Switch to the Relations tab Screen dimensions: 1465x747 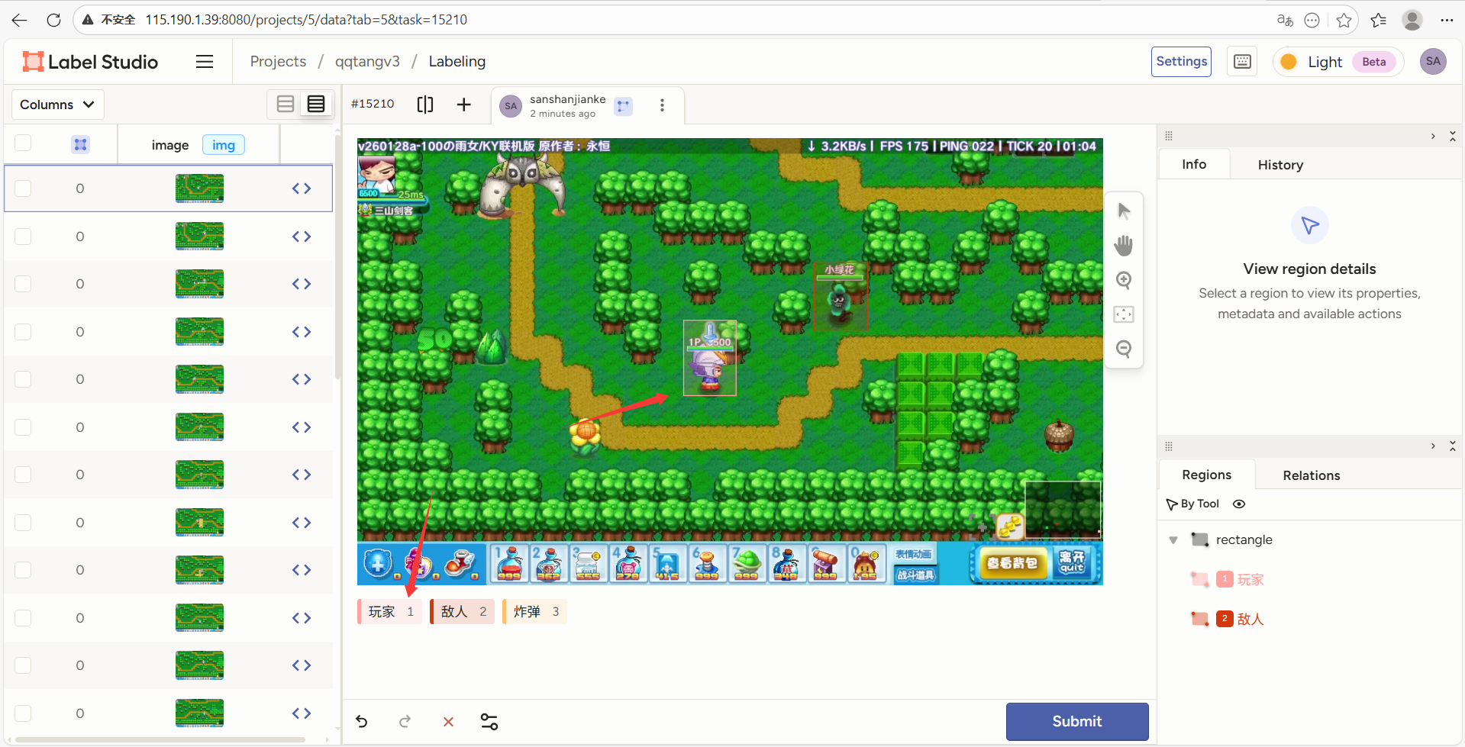[x=1311, y=475]
